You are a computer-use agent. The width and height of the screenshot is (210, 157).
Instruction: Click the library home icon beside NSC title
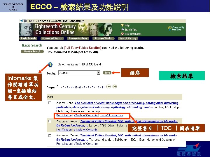(x=25, y=21)
